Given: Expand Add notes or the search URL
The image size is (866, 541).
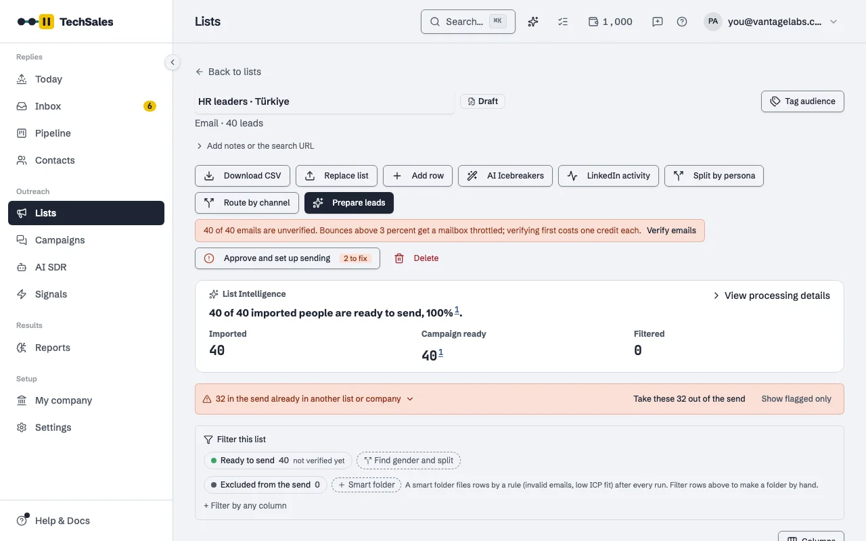Looking at the screenshot, I should 255,146.
